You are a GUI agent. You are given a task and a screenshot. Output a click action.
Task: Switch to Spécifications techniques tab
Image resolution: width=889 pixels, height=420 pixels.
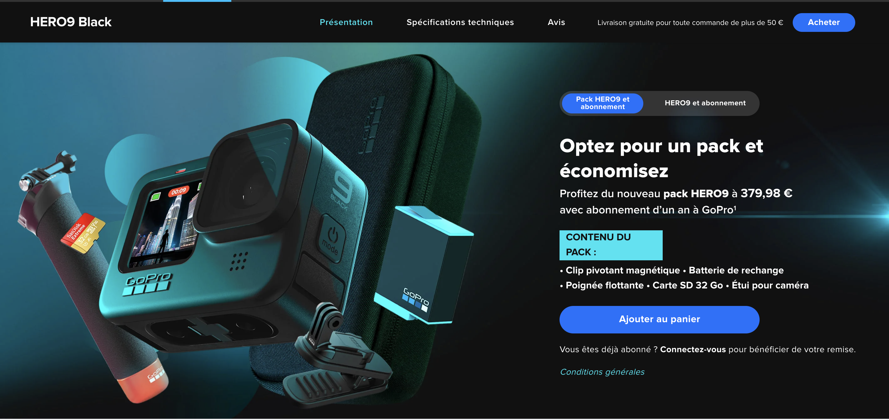coord(460,22)
